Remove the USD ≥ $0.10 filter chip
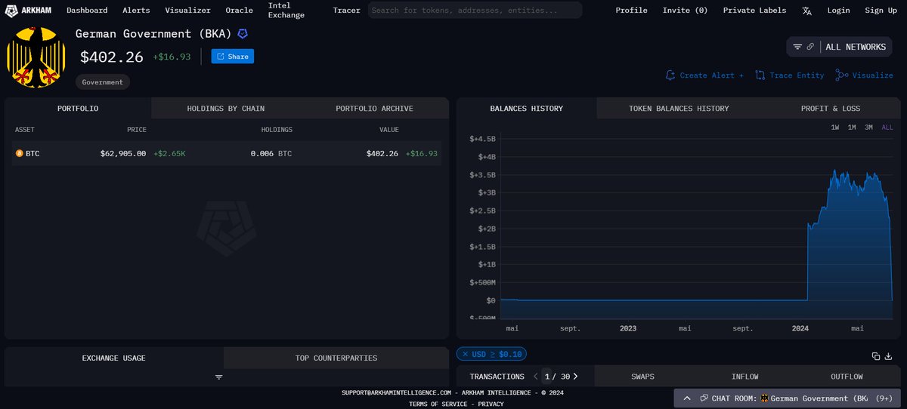 point(465,354)
